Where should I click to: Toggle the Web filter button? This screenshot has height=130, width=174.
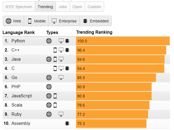coord(13,21)
